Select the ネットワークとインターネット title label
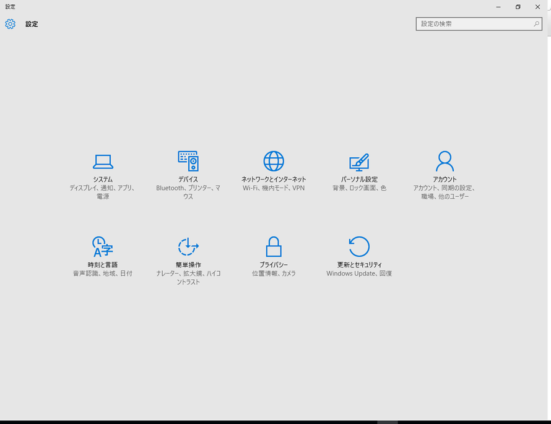Image resolution: width=551 pixels, height=424 pixels. (x=274, y=179)
